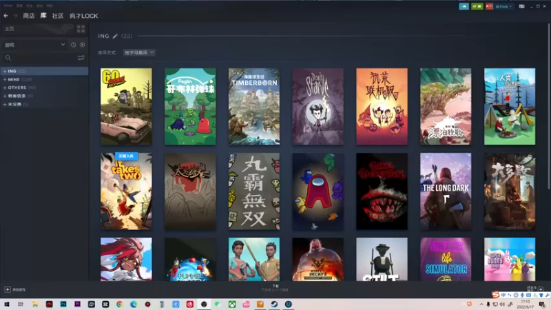
Task: Open the 按字母顺序 sort order dropdown
Action: pos(139,52)
